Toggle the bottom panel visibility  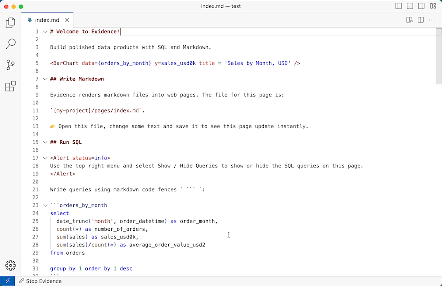click(410, 6)
